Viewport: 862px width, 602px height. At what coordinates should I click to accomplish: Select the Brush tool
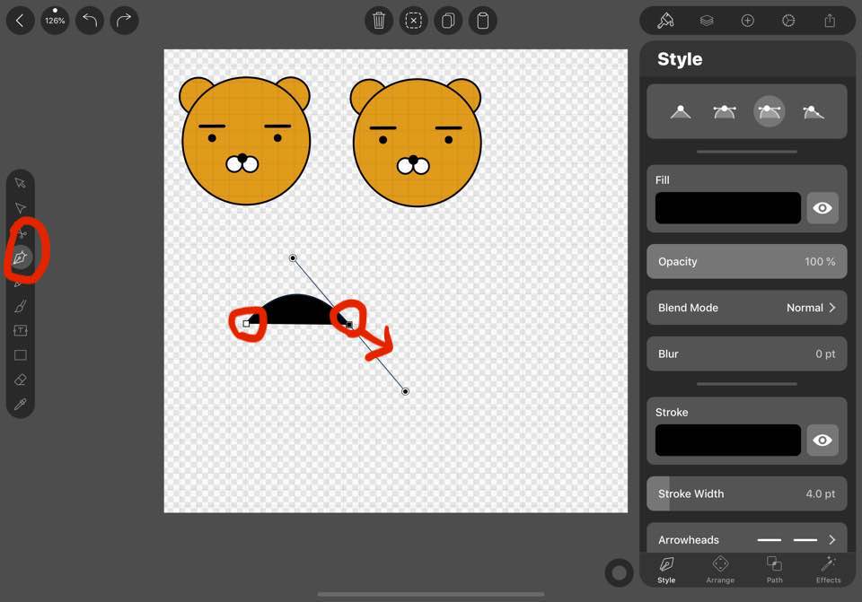pos(21,306)
